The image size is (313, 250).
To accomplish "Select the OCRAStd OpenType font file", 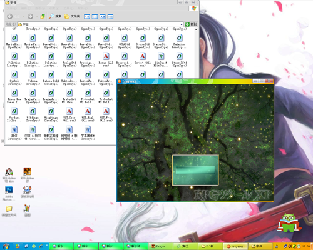I will [125, 41].
